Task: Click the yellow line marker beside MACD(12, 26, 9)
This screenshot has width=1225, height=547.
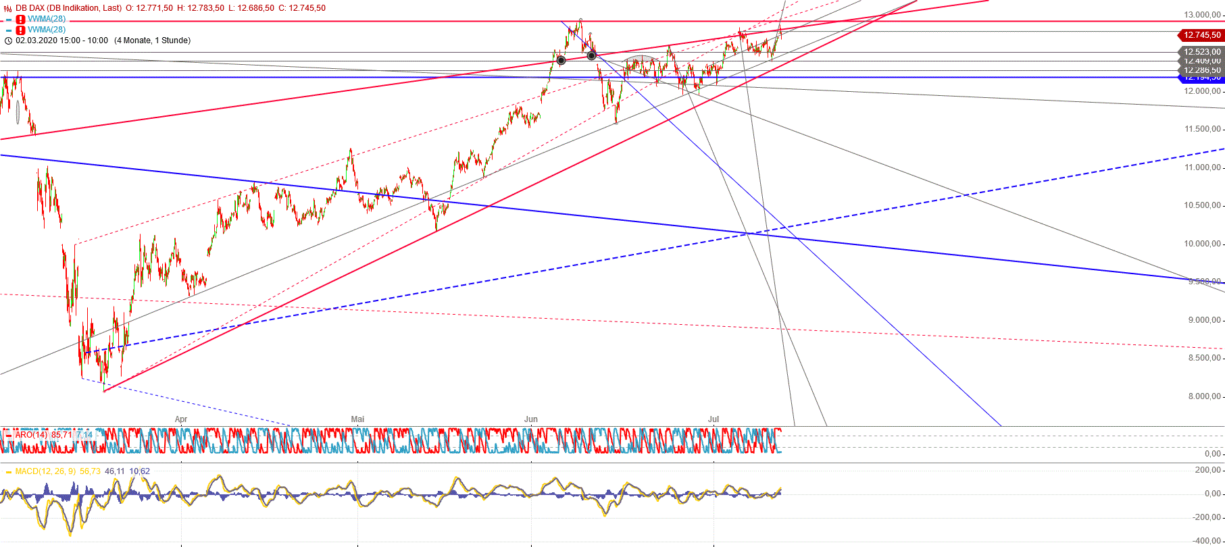Action: pyautogui.click(x=9, y=471)
